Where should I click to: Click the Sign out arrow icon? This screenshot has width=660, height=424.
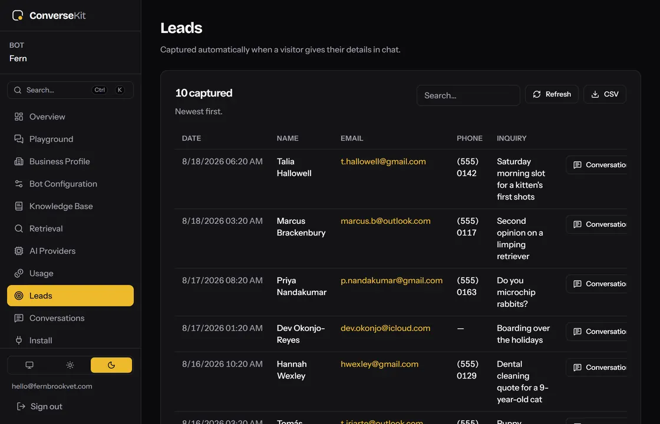click(x=21, y=406)
